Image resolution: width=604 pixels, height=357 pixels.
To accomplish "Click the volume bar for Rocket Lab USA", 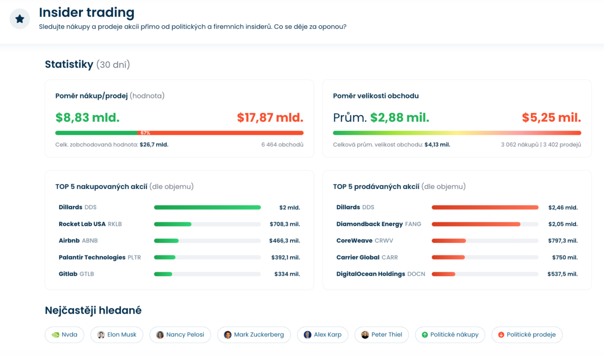I will [207, 224].
